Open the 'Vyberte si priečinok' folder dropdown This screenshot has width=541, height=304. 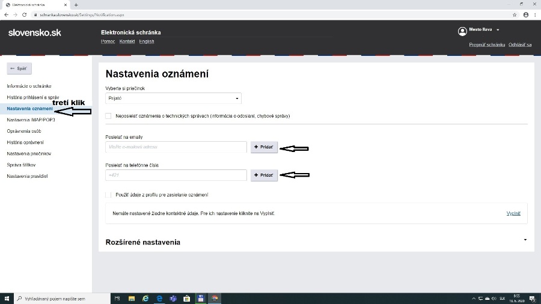[x=173, y=98]
